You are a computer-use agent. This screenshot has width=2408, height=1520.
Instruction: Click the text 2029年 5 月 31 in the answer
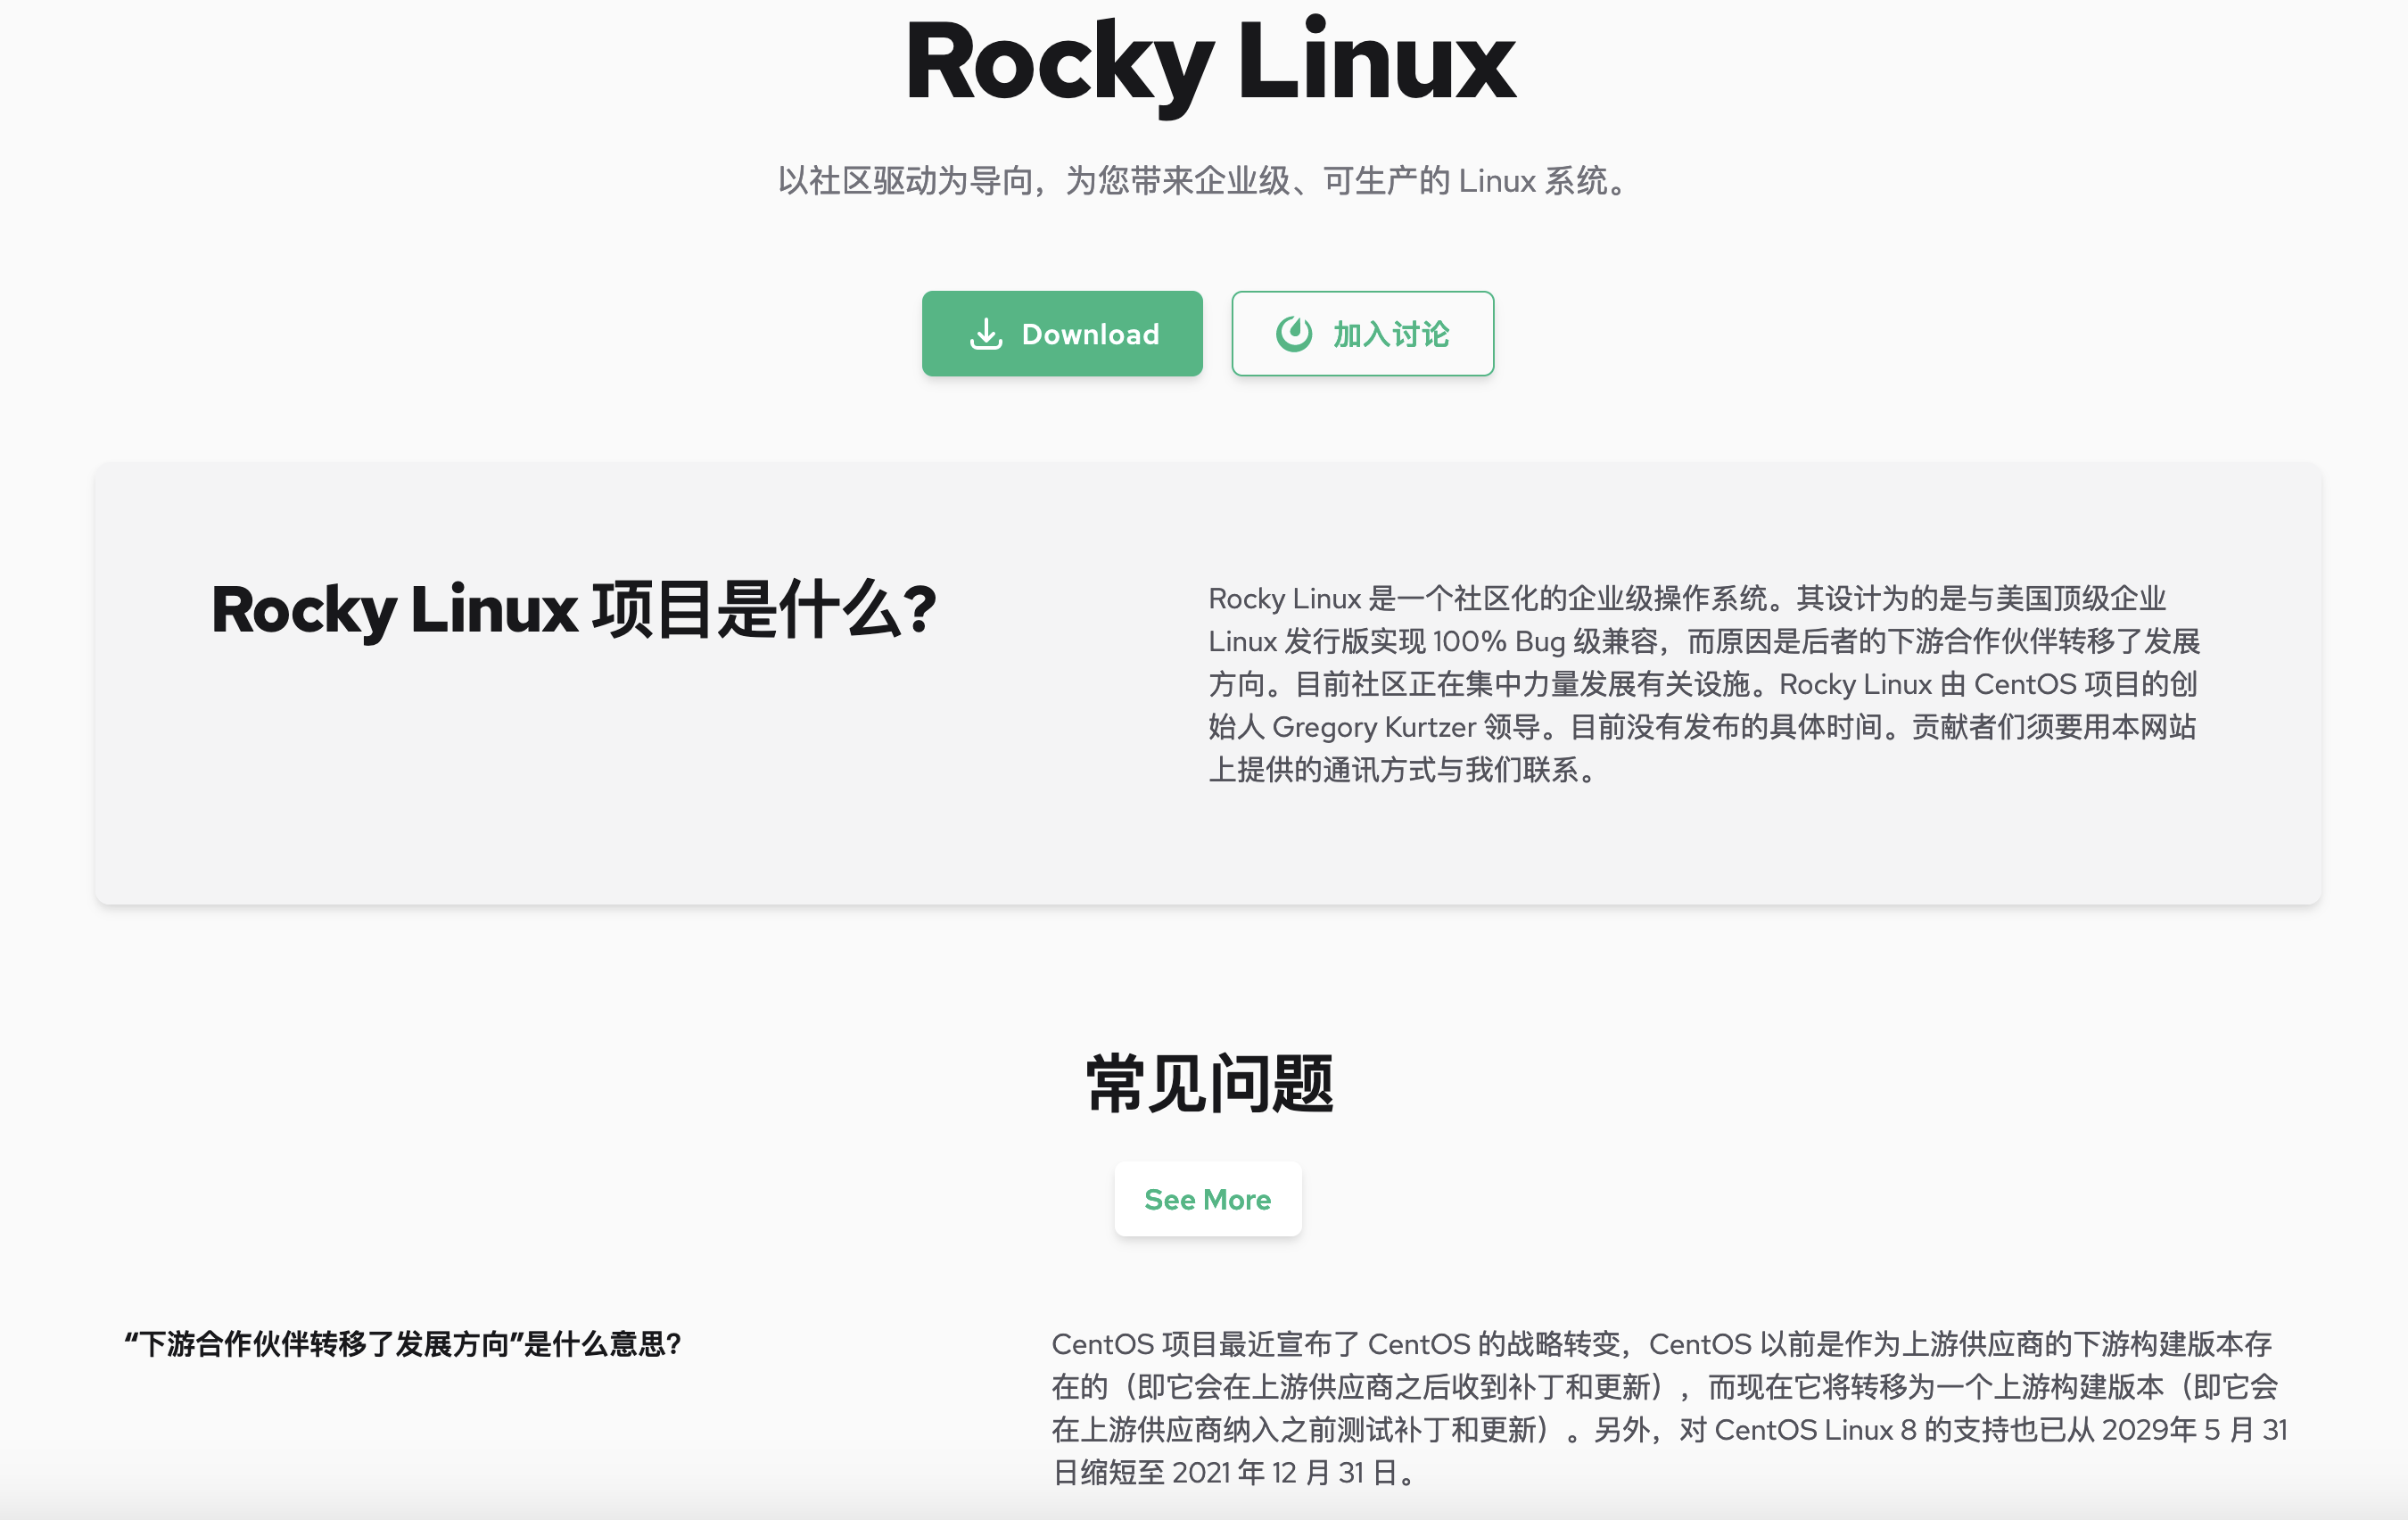2193,1430
